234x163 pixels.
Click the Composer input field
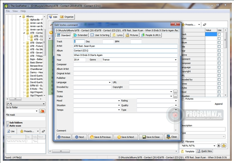[125, 65]
